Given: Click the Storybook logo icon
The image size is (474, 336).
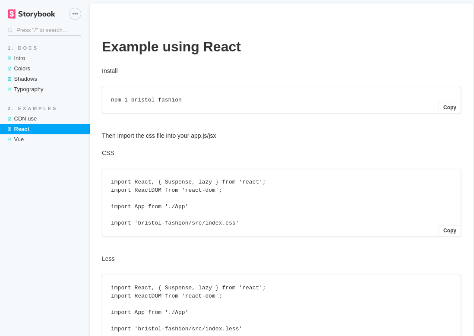Looking at the screenshot, I should [12, 14].
